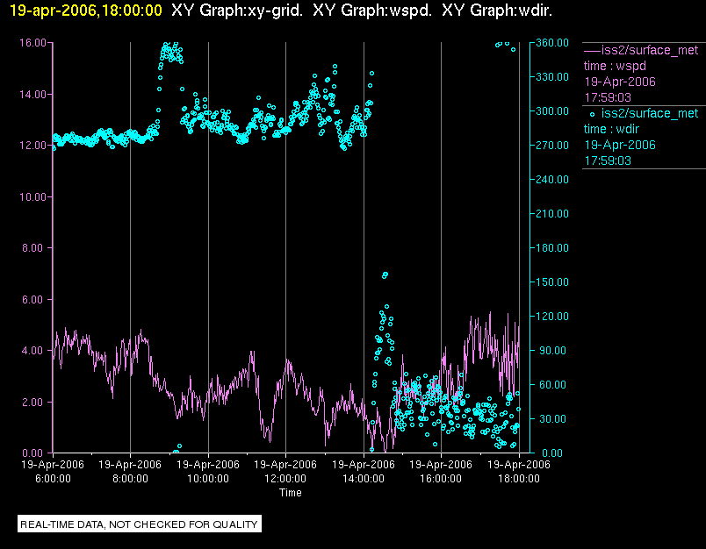Select cyan 'iss2/surface_met' legend entry
This screenshot has width=706, height=549.
650,113
